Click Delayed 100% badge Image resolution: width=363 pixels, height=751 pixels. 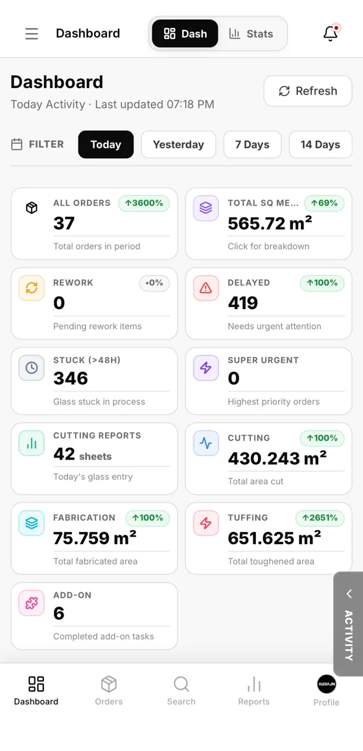[322, 283]
